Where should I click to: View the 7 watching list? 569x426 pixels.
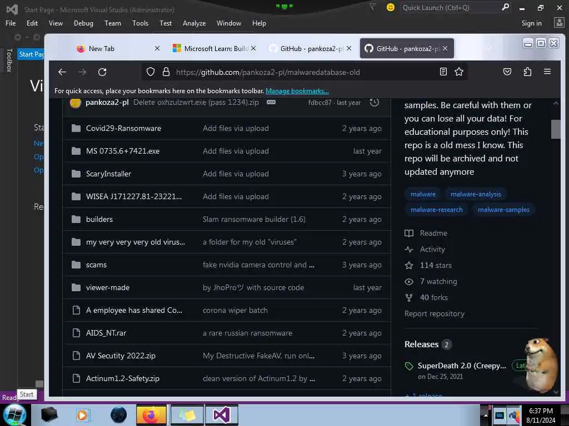[x=438, y=281]
